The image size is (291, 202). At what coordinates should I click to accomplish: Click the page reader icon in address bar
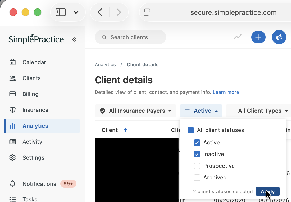pos(147,12)
